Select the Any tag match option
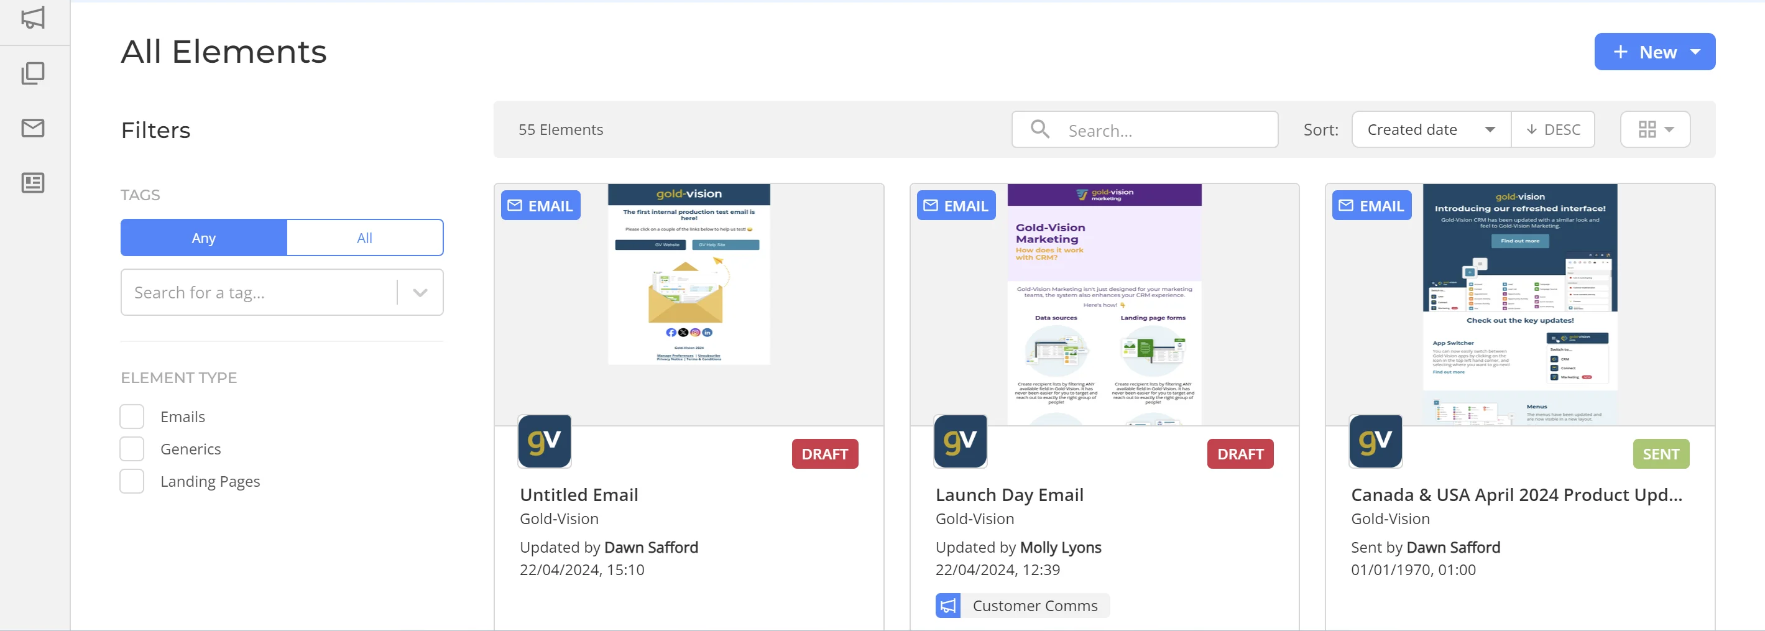Image resolution: width=1765 pixels, height=631 pixels. [203, 237]
